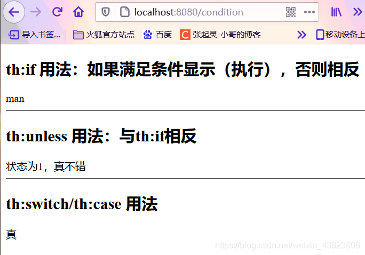Open the 百度 bookmark

157,35
